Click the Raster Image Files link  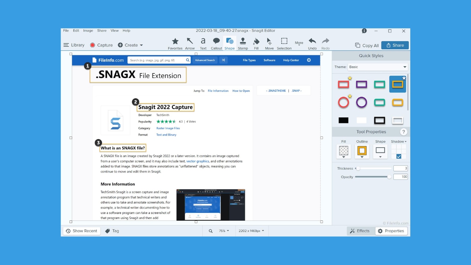[168, 128]
